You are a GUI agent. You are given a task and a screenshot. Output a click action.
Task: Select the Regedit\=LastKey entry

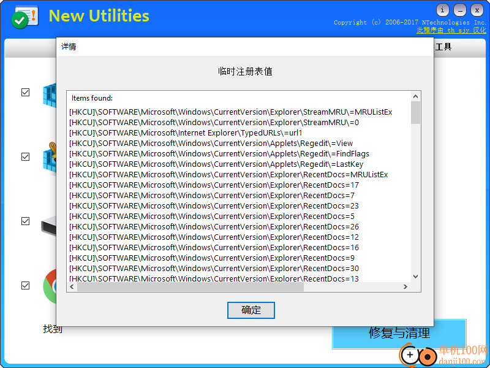(216, 164)
